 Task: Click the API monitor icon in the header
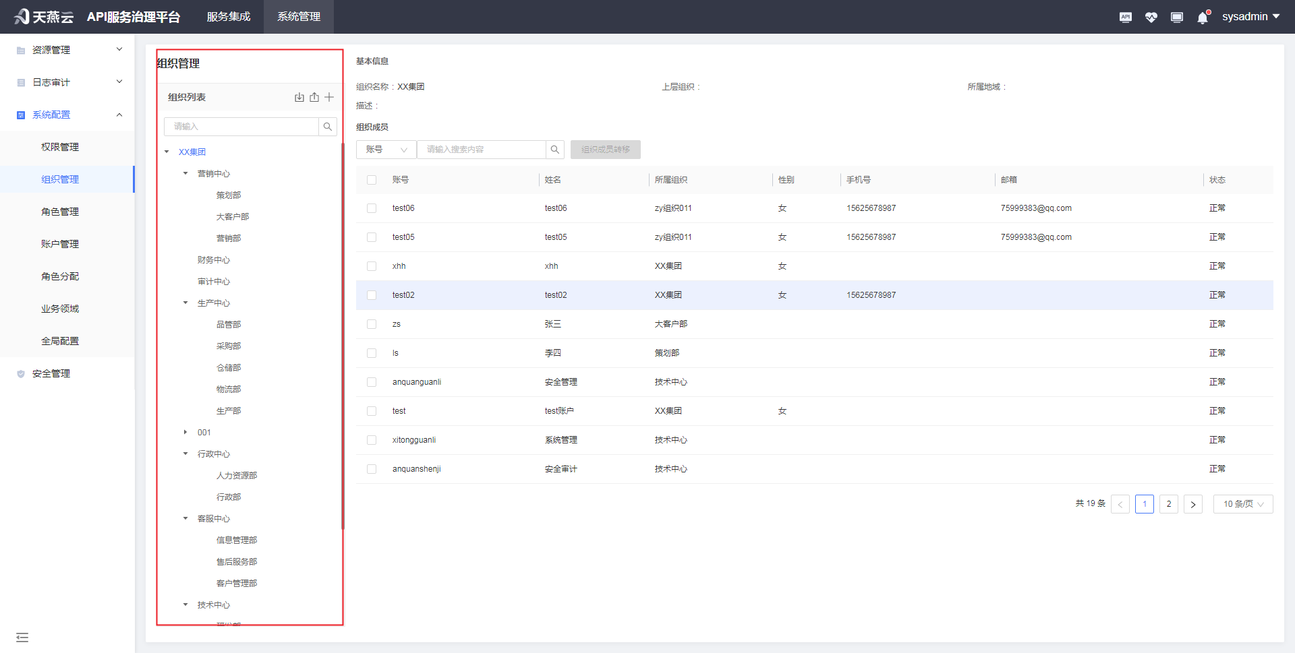coord(1125,18)
